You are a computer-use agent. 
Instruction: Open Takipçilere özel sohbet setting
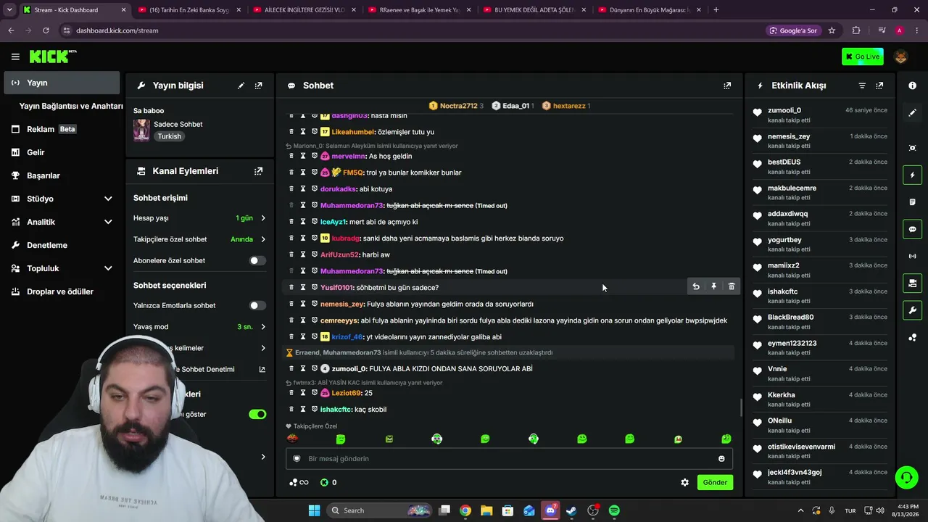coord(199,239)
